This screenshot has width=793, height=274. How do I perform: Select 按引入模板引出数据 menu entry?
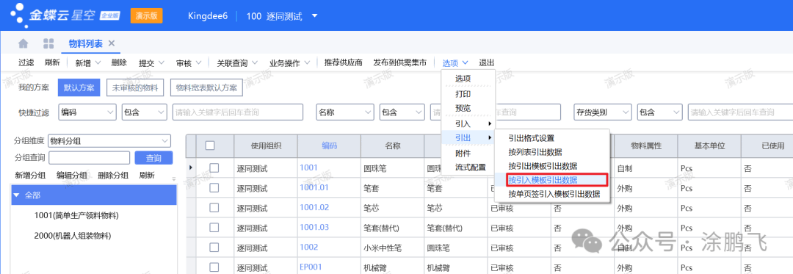pos(543,179)
